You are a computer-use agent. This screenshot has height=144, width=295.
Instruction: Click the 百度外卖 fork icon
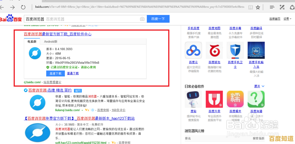point(214,99)
